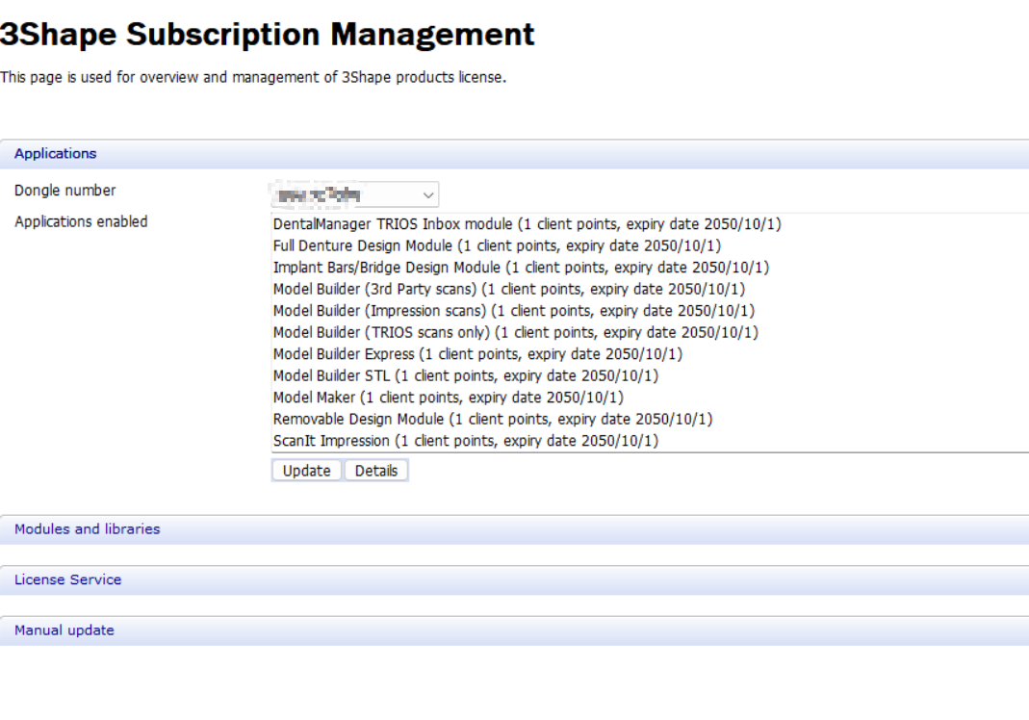Viewport: 1029px width, 720px height.
Task: Open the Dongle number dropdown
Action: tap(354, 194)
